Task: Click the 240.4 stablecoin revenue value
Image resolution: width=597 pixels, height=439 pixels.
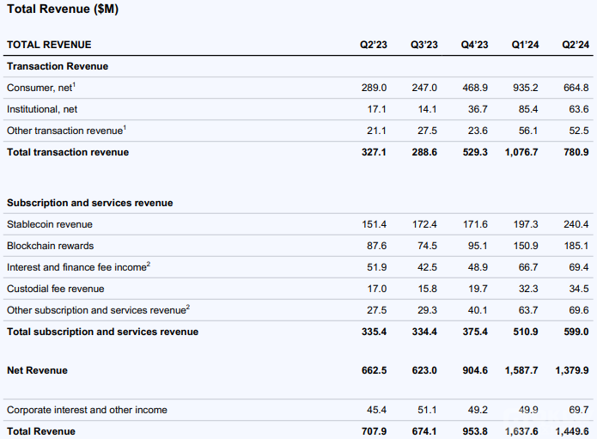Action: [x=575, y=224]
